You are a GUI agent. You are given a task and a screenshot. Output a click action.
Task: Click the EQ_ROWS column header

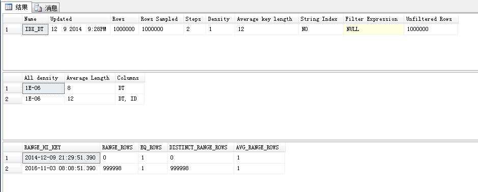[153, 147]
